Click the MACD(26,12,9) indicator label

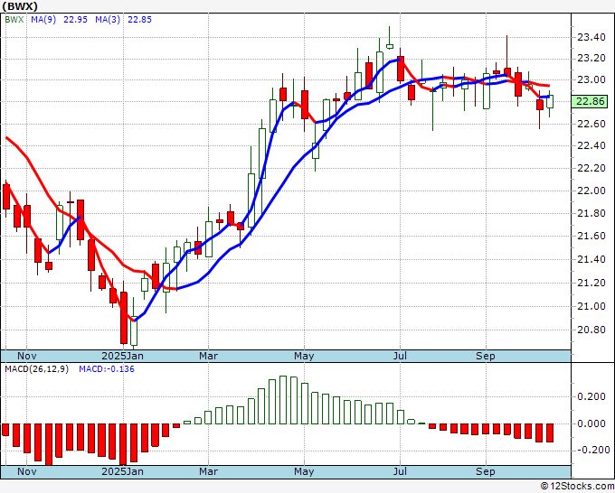point(36,369)
